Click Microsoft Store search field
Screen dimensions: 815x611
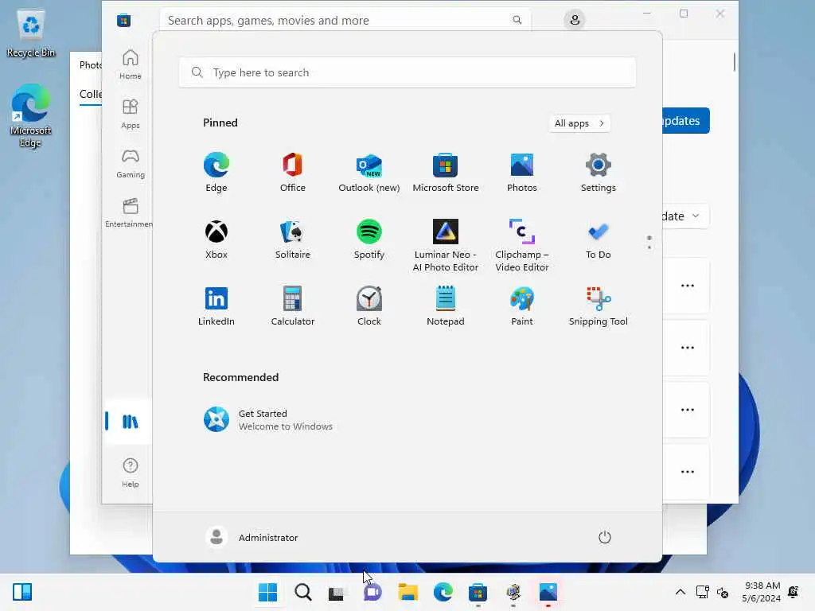(345, 20)
